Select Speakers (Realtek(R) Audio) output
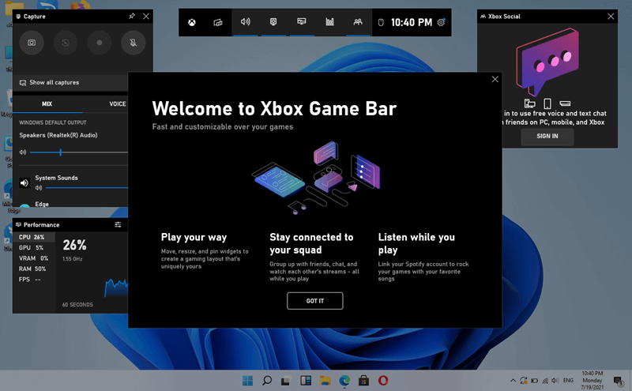The image size is (632, 391). point(58,135)
